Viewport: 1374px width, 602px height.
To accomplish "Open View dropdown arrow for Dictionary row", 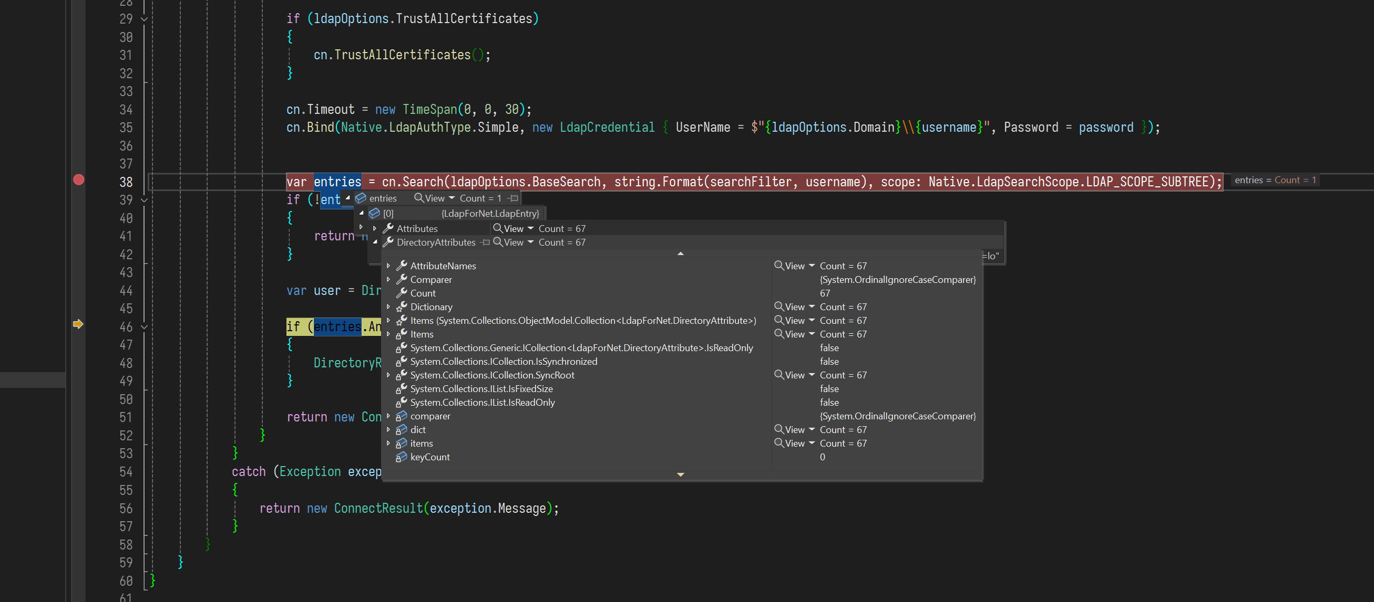I will click(x=812, y=307).
